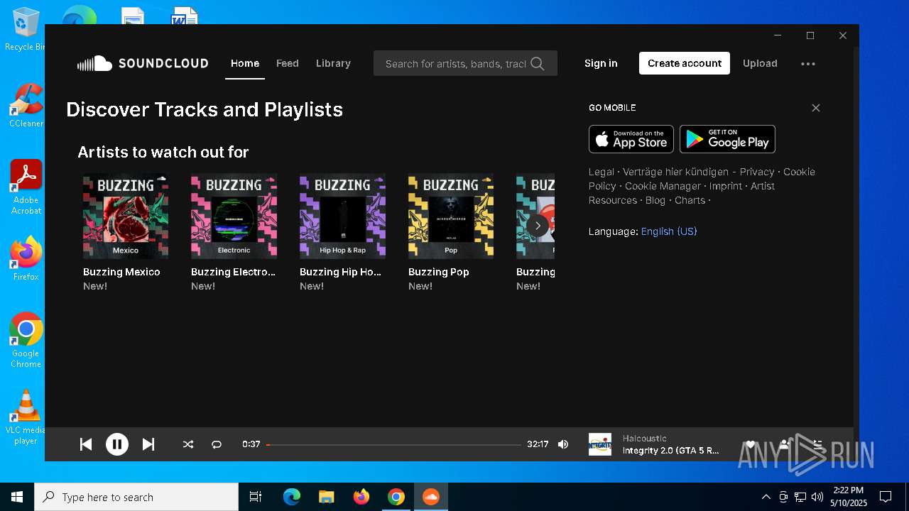Viewport: 909px width, 511px height.
Task: Open the next up queue
Action: 818,444
